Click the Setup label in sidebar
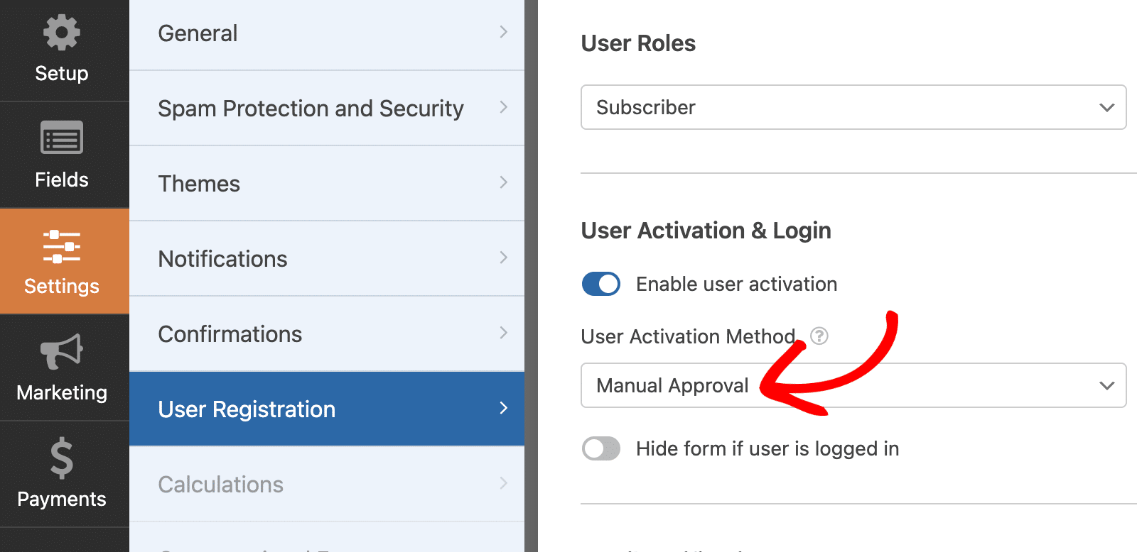The width and height of the screenshot is (1137, 552). click(x=62, y=74)
